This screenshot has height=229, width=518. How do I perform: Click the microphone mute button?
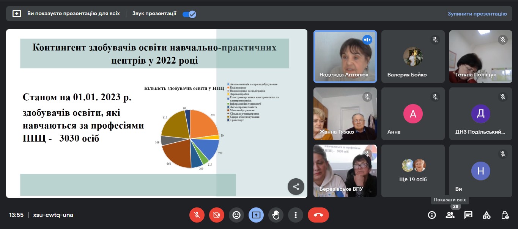pos(197,215)
